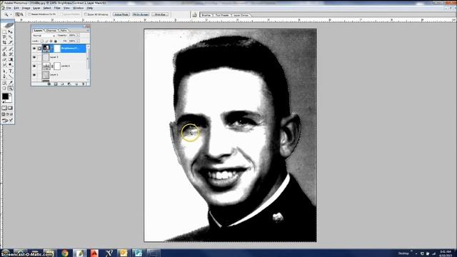Hide the Levels layer eye icon
This screenshot has width=457, height=257.
point(34,66)
